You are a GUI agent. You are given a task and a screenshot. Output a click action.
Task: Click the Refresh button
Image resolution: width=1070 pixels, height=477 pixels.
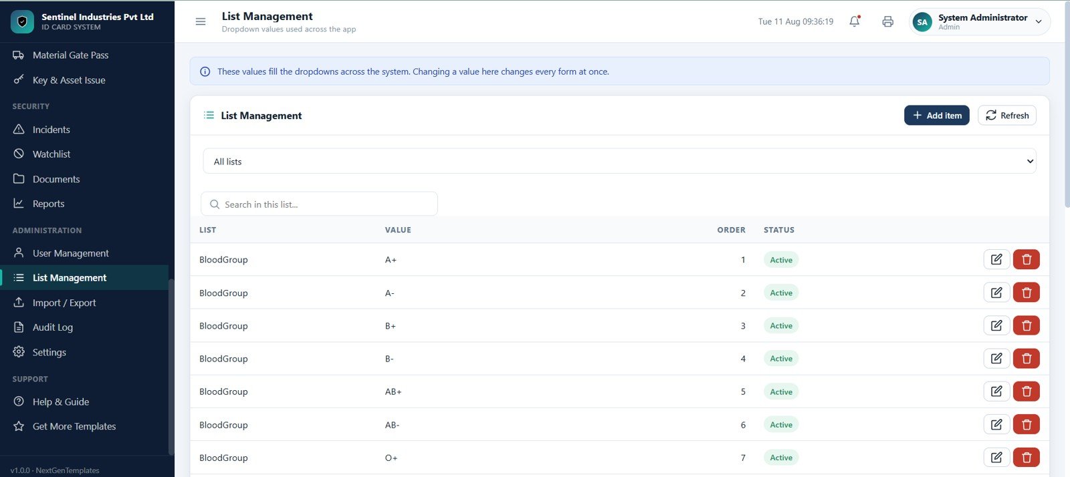[1007, 115]
